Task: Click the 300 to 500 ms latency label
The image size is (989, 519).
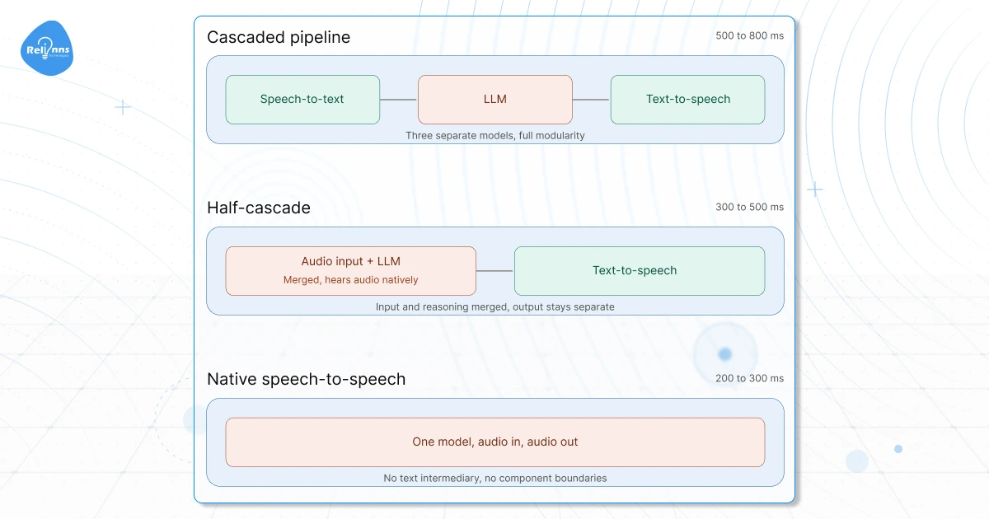Action: [750, 207]
